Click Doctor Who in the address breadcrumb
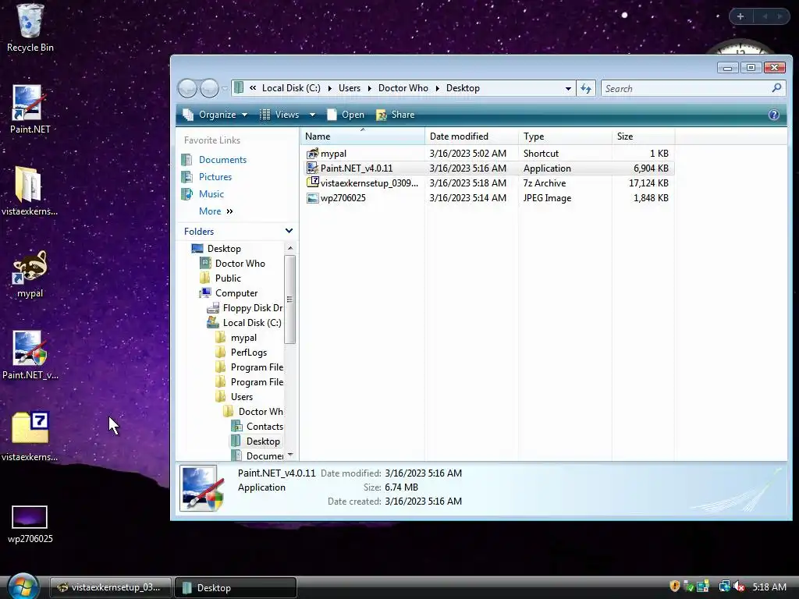The width and height of the screenshot is (799, 599). (x=403, y=88)
